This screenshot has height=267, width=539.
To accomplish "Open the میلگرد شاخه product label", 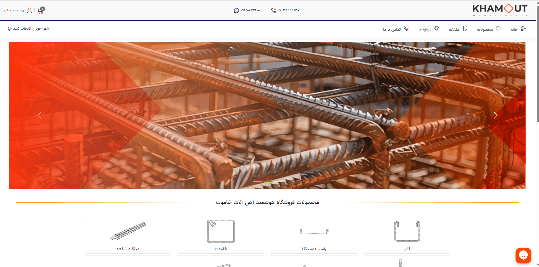I will coord(128,249).
